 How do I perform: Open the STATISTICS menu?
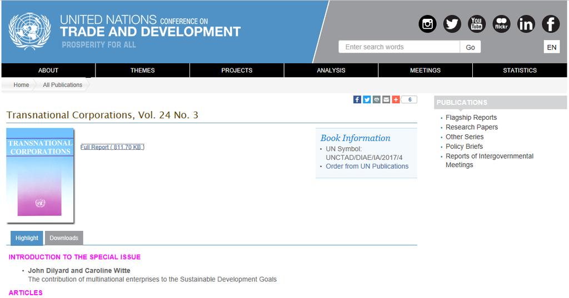[x=520, y=70]
